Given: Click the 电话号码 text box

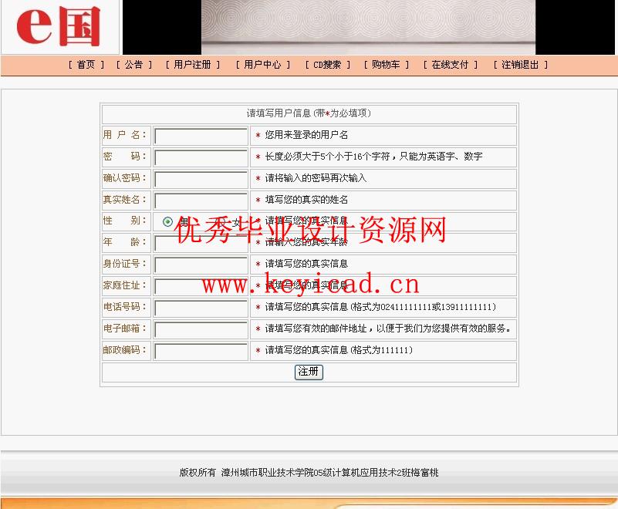Looking at the screenshot, I should click(x=201, y=308).
